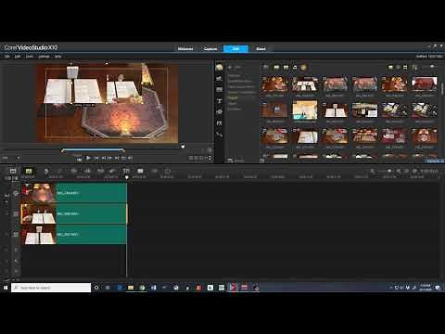445x334 pixels.
Task: Open File Explorer from the taskbar
Action: point(131,288)
